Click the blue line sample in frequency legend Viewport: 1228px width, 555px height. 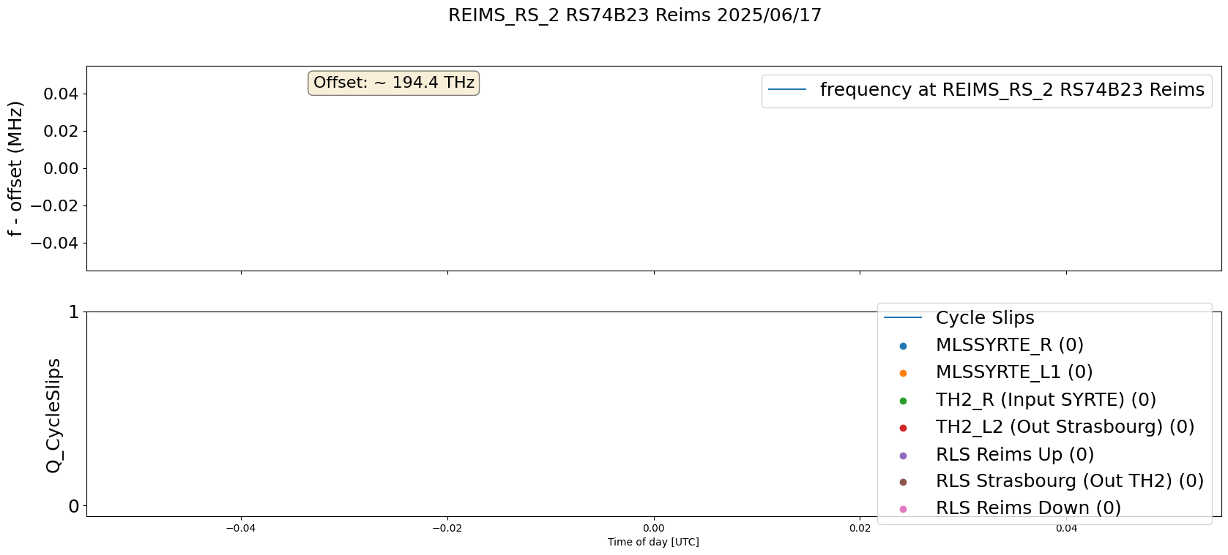pyautogui.click(x=787, y=89)
